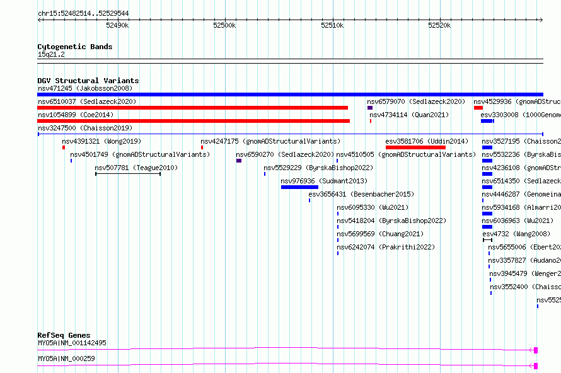Click the nsv4501749 gnomAD variant label
The height and width of the screenshot is (373, 561).
tap(140, 154)
